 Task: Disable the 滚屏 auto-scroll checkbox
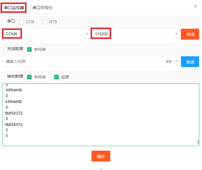pyautogui.click(x=56, y=77)
